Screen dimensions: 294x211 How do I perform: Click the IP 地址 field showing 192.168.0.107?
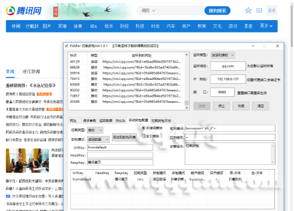point(228,79)
